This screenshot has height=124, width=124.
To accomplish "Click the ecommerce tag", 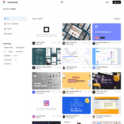I will (x=19, y=52).
